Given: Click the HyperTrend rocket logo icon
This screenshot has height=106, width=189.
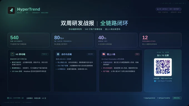Looking at the screenshot, I should click(x=11, y=10).
